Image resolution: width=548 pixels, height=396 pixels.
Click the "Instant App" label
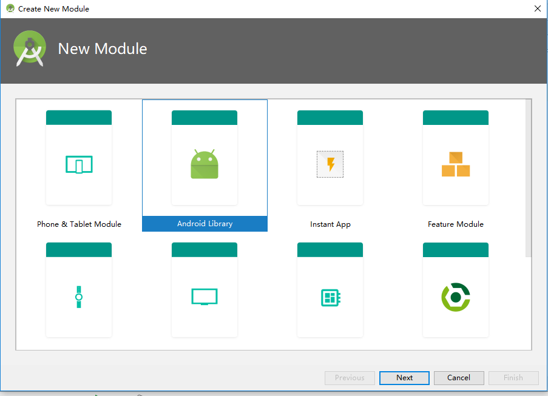330,224
